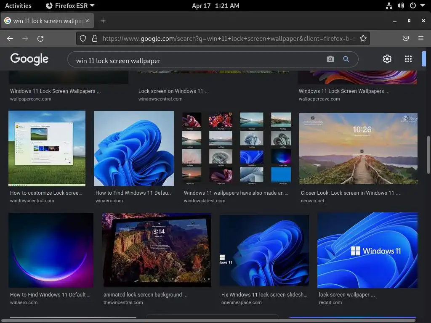Open 3:14 canyon tablet lock screen thumbnail
The width and height of the screenshot is (431, 323).
157,250
